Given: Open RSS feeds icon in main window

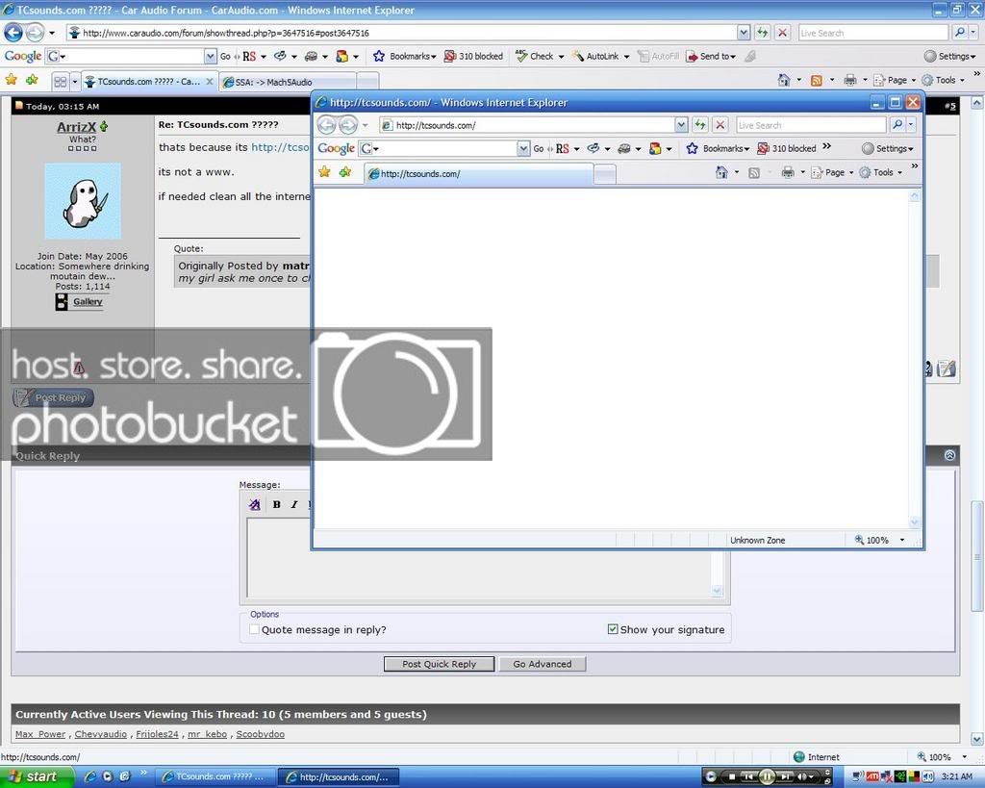Looking at the screenshot, I should 817,80.
